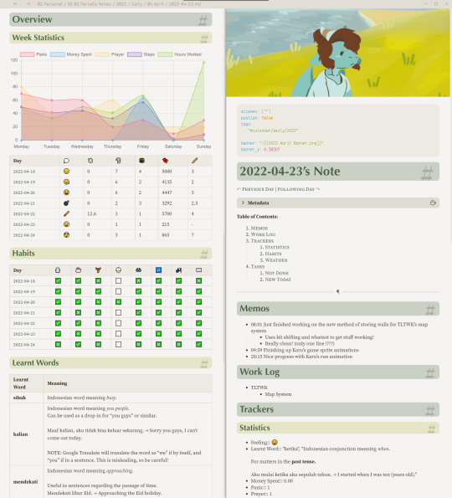
Task: Toggle the mushroom habit checkbox for 2022-04-18
Action: pyautogui.click(x=118, y=280)
